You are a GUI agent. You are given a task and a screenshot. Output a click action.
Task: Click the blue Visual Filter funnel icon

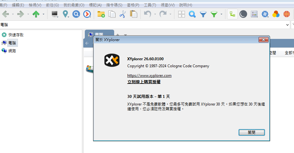click(203, 14)
